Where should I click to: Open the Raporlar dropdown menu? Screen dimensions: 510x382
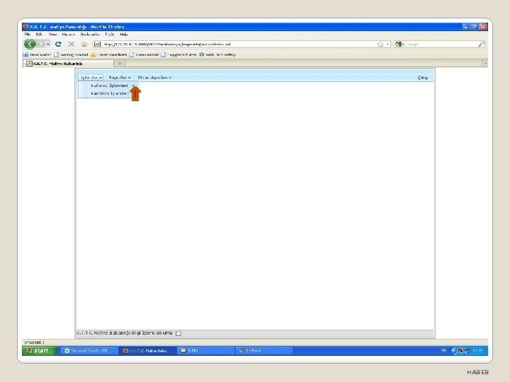pos(120,77)
